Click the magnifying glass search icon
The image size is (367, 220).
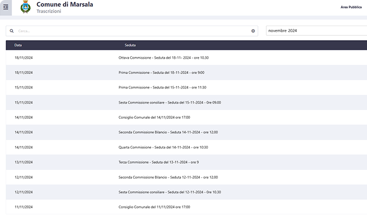point(11,31)
